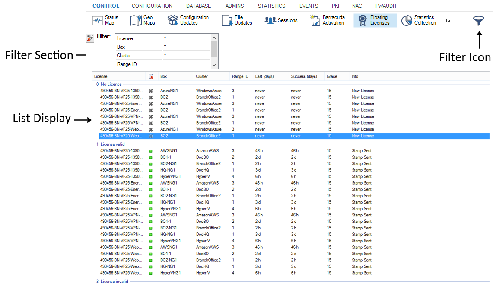Click the clear filter icon beside Filter label

(x=90, y=38)
